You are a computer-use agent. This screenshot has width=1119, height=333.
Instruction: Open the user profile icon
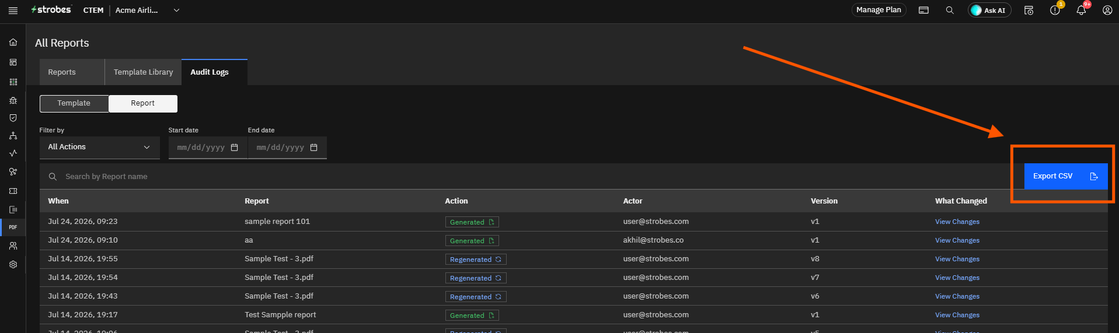(1107, 10)
